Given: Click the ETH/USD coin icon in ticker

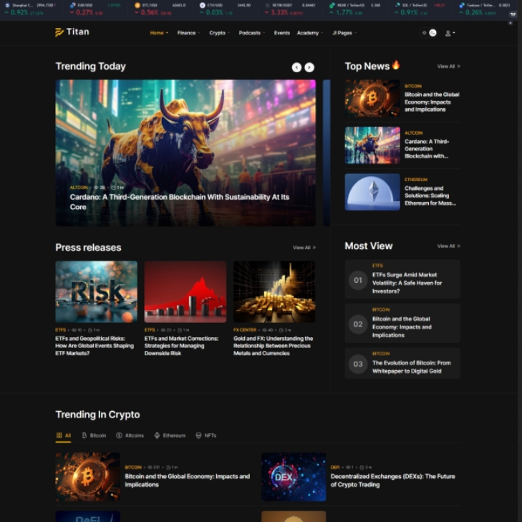Looking at the screenshot, I should tap(202, 5).
